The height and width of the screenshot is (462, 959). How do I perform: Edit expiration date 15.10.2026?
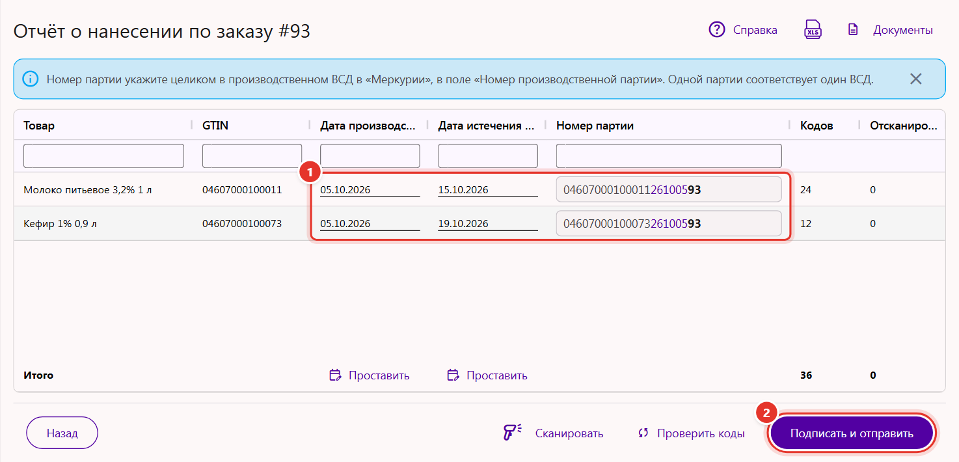[x=488, y=190]
